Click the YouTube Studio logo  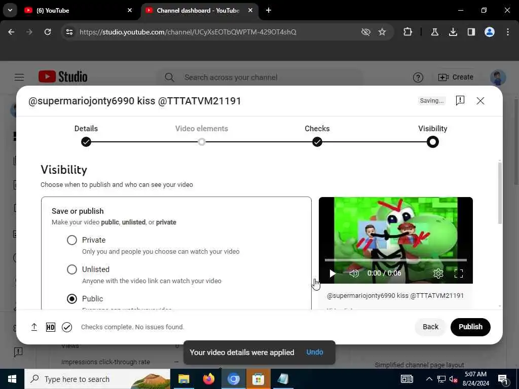click(63, 77)
